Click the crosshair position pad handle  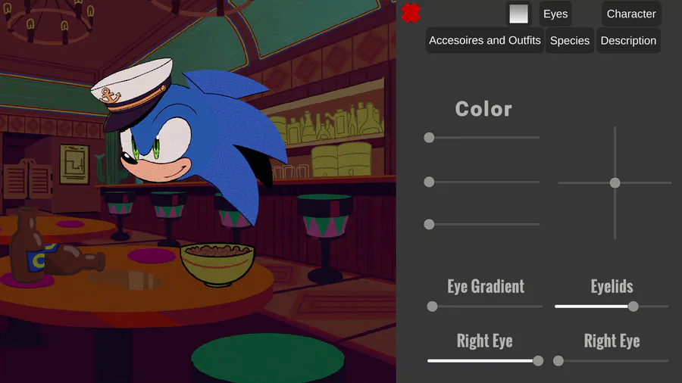(615, 183)
